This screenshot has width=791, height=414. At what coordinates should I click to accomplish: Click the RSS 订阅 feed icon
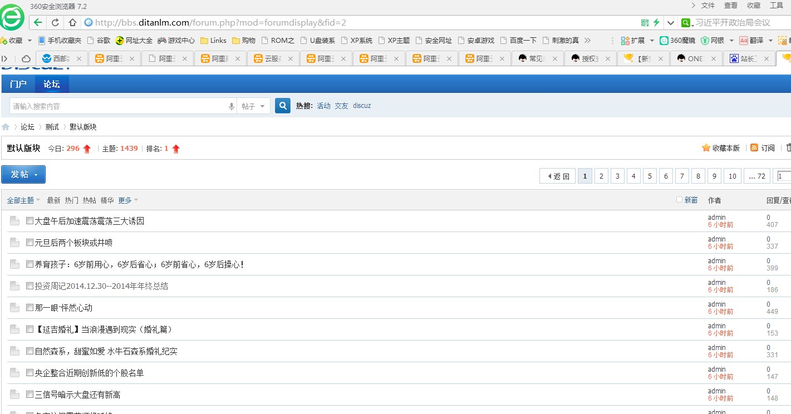click(x=754, y=148)
